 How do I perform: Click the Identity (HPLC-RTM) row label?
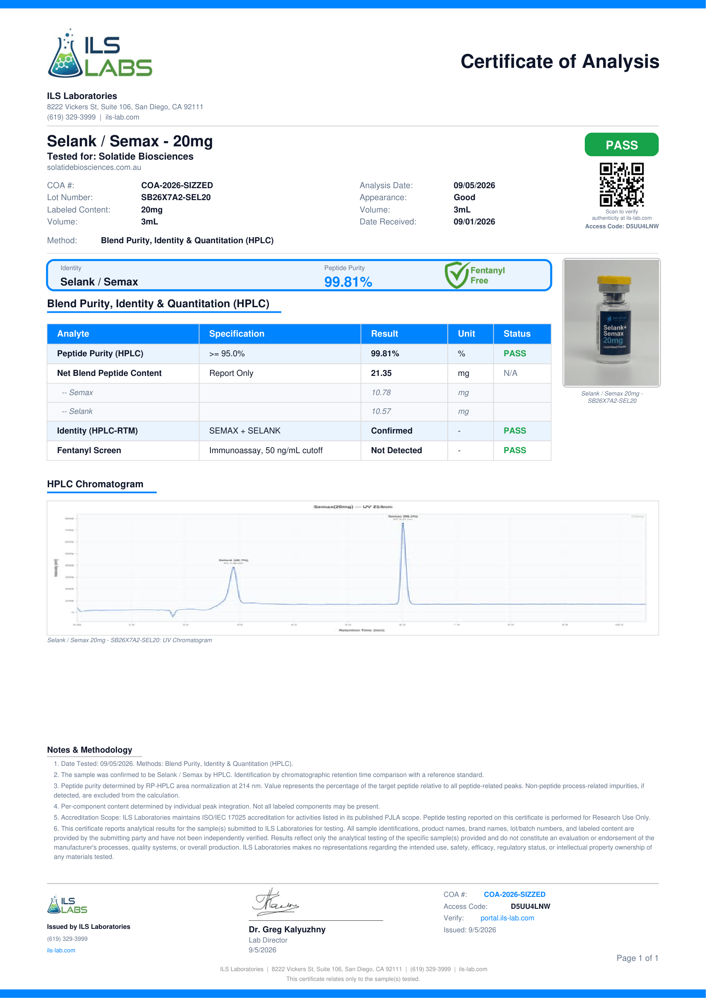[x=97, y=431]
